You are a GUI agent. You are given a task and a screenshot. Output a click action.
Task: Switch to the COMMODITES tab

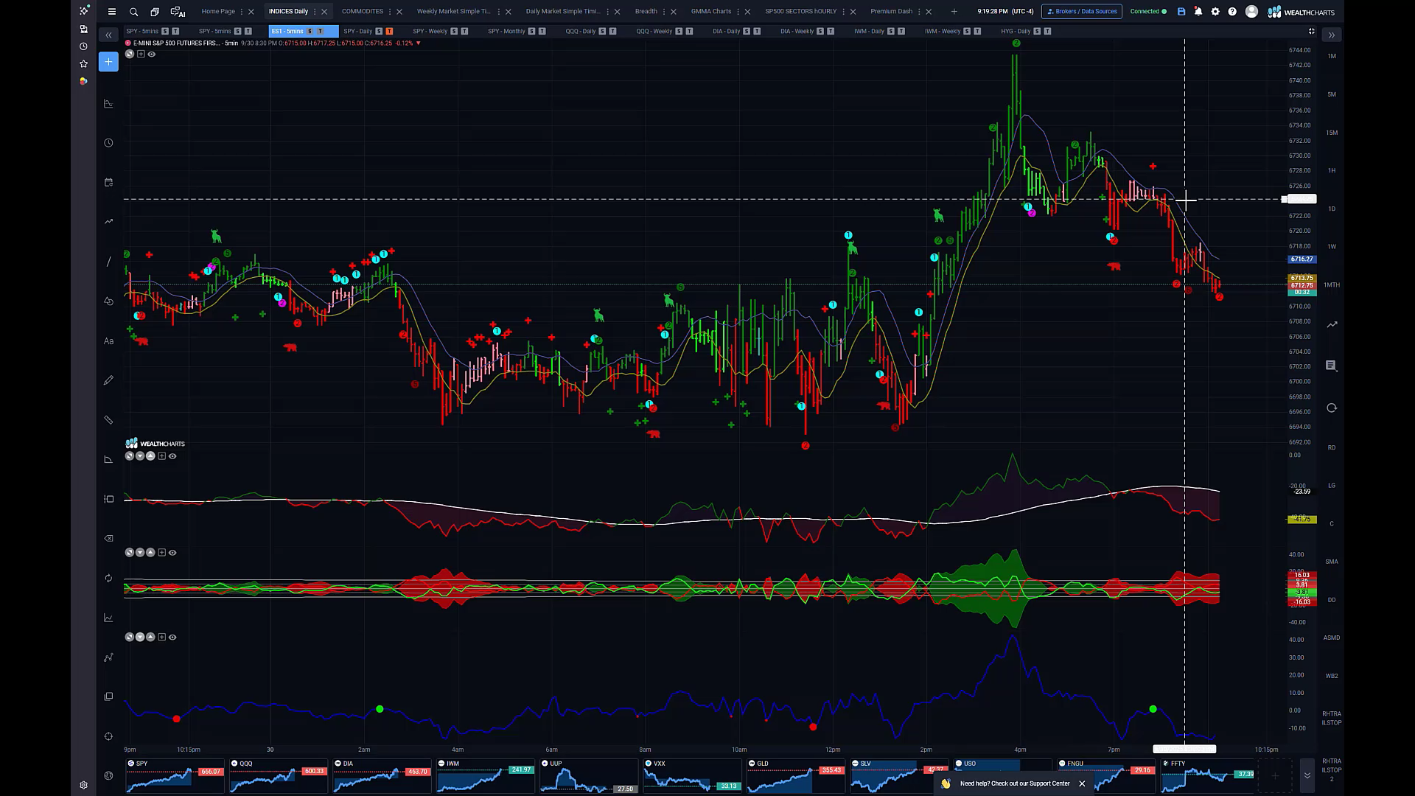click(x=362, y=12)
